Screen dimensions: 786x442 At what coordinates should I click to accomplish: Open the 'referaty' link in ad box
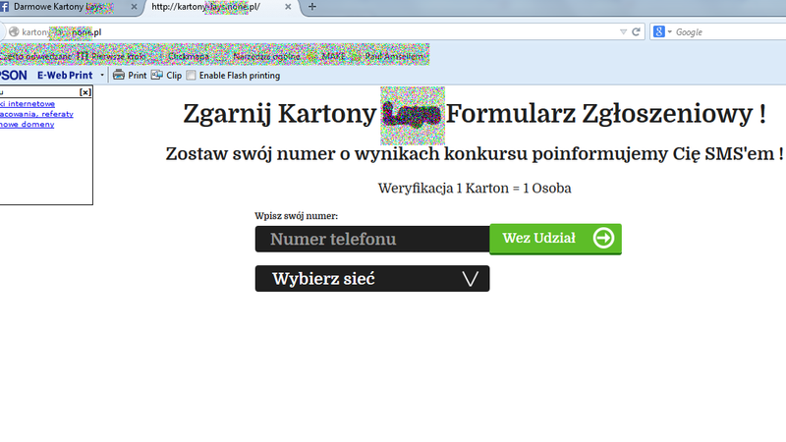[36, 114]
